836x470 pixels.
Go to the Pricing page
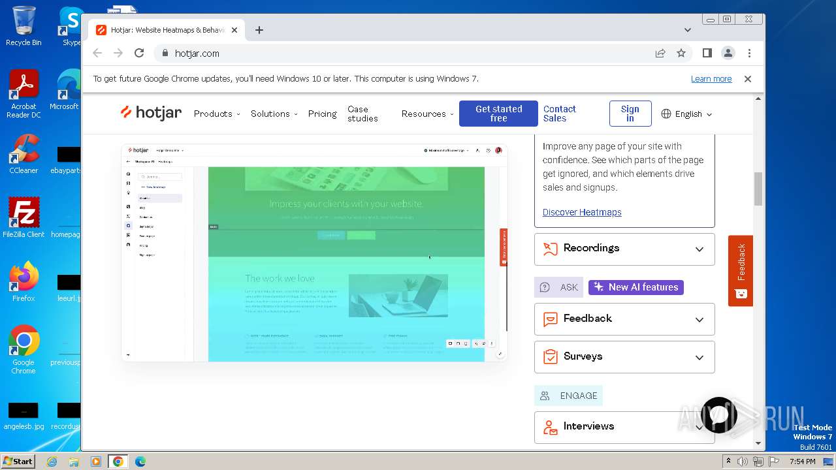tap(322, 114)
